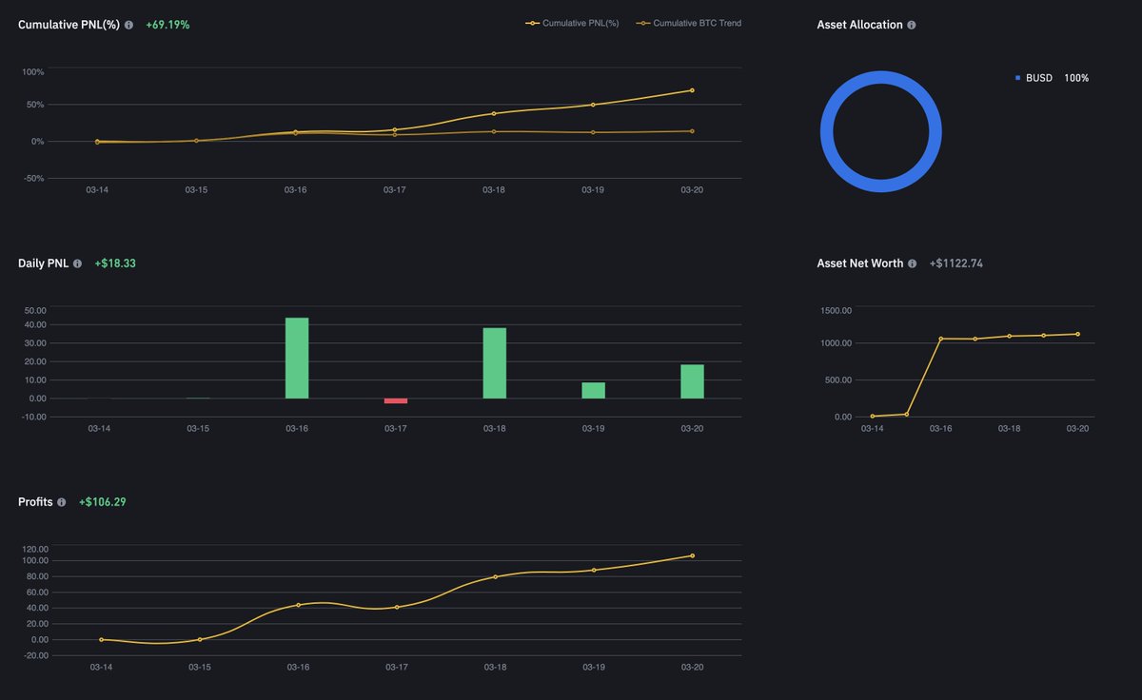1142x700 pixels.
Task: Select the 03-19 Daily PNL bar
Action: pos(594,390)
